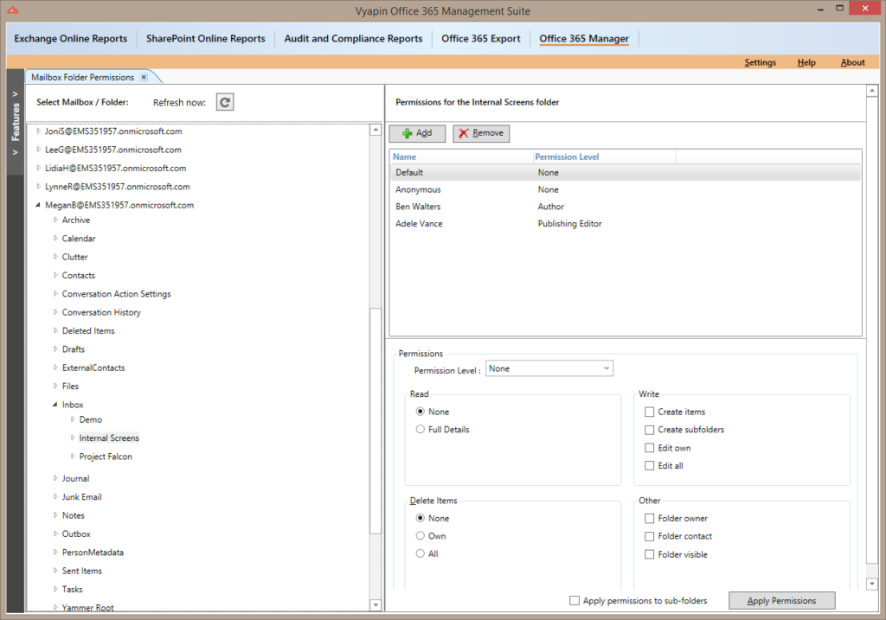Viewport: 886px width, 620px height.
Task: Click the Refresh now icon button
Action: 225,102
